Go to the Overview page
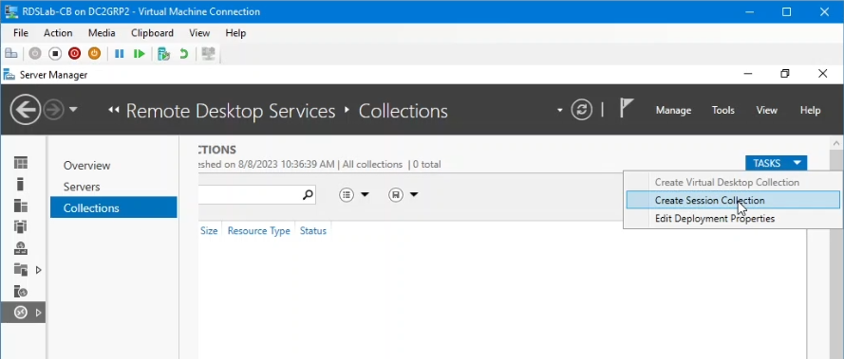 [x=86, y=166]
